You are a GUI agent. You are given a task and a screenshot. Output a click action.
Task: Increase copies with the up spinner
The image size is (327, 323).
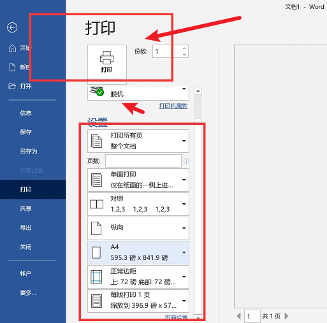coord(184,48)
